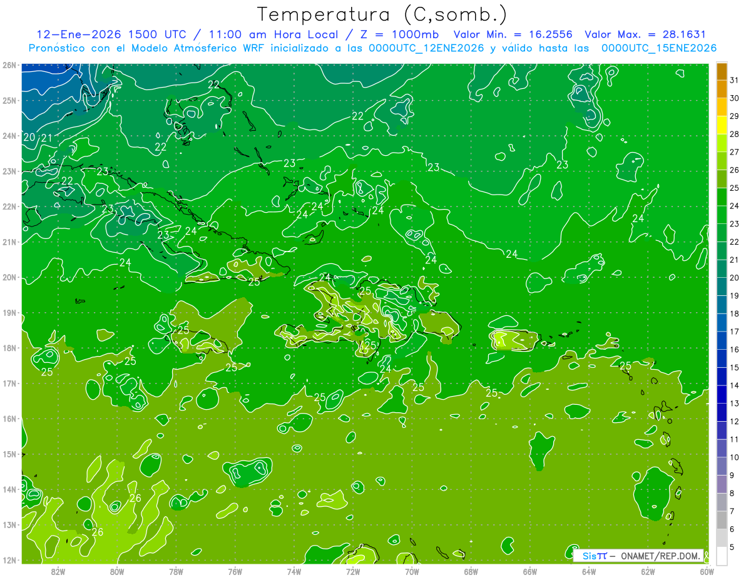Click the 15N latitude axis label
Image resolution: width=751 pixels, height=580 pixels.
click(9, 454)
